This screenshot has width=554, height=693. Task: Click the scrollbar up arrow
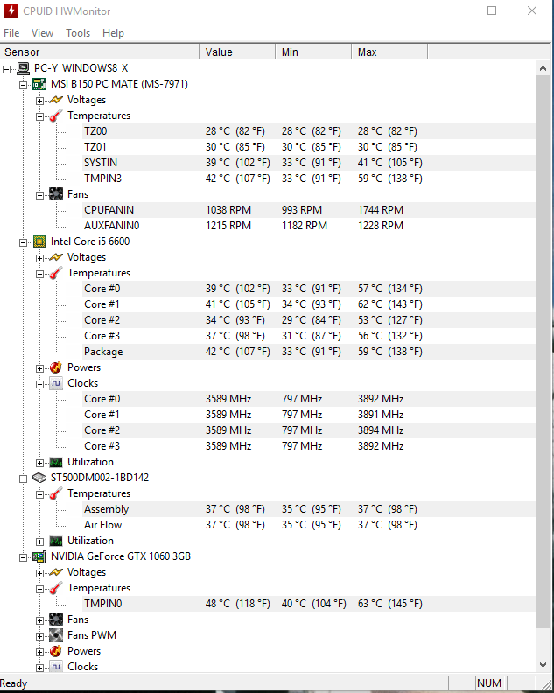(543, 68)
